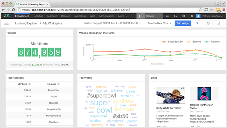Click word 'peyton' in word cloud

(132, 121)
